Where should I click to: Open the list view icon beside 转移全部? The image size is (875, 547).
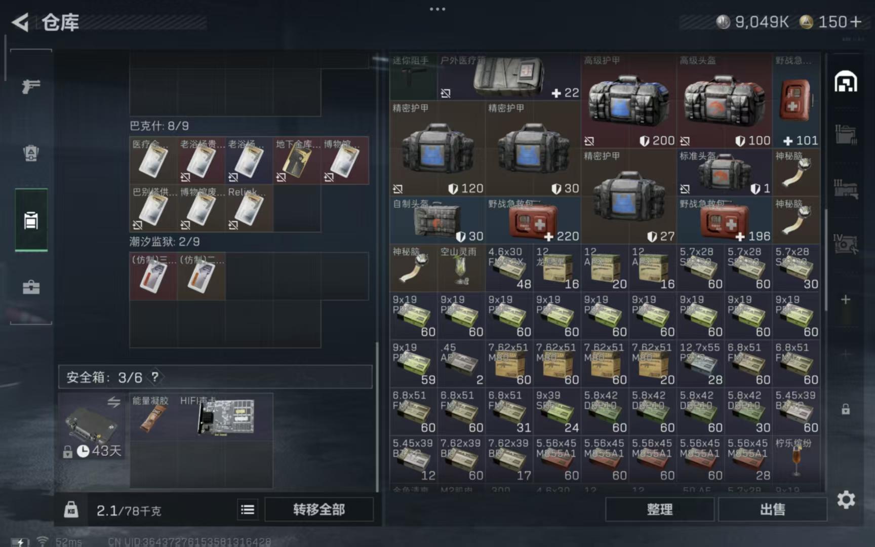(248, 509)
